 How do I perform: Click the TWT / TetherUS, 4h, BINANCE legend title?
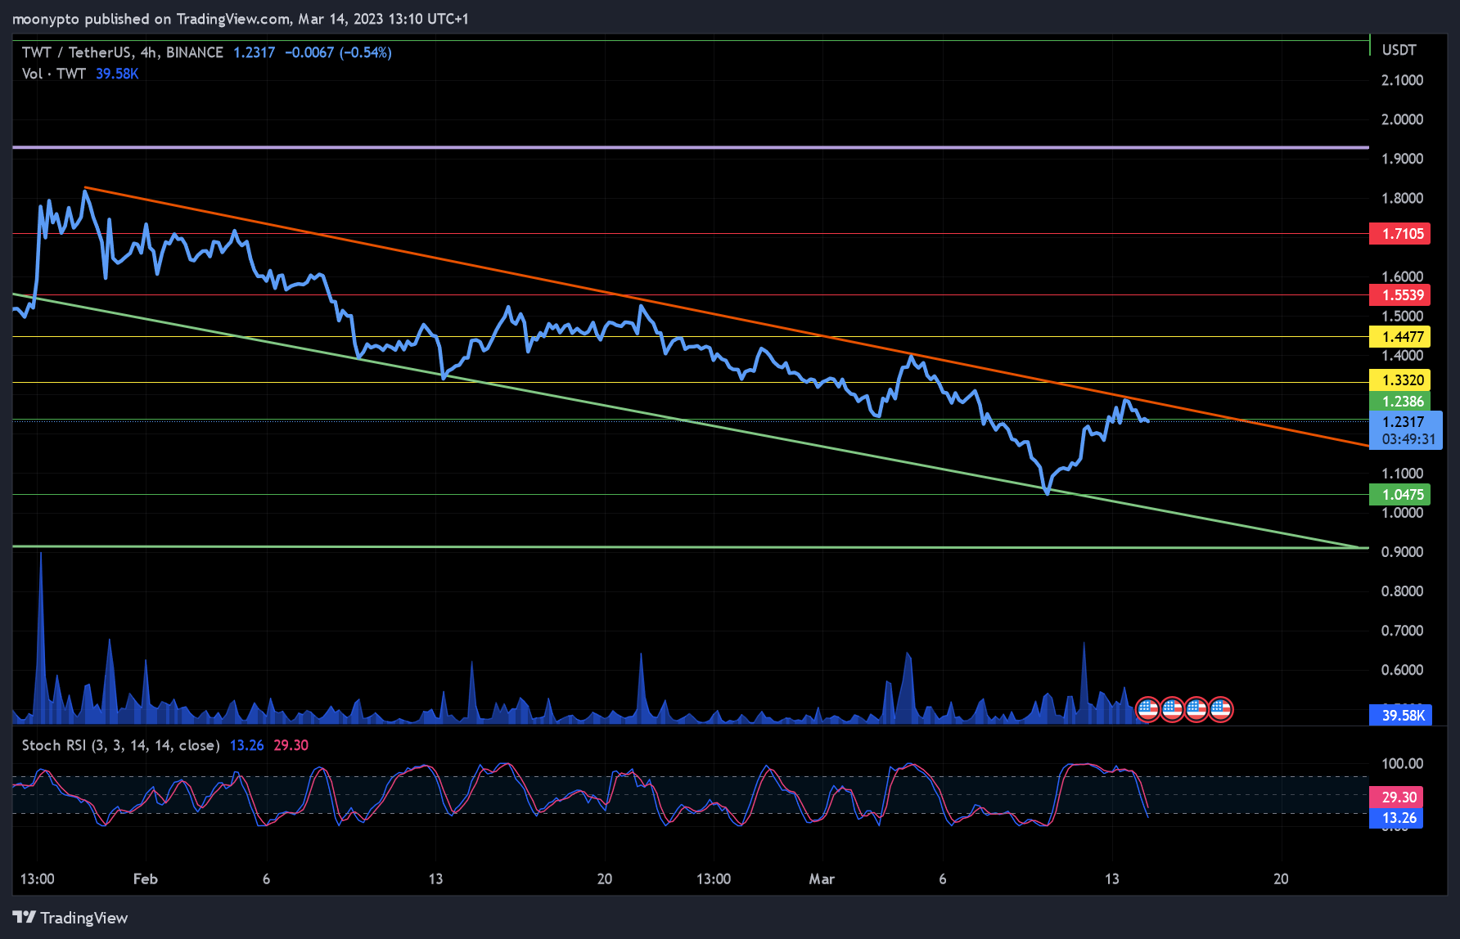click(123, 52)
